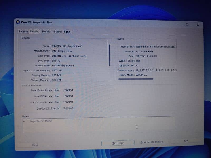Go to the Sound tab
211x158 pixels.
click(57, 31)
